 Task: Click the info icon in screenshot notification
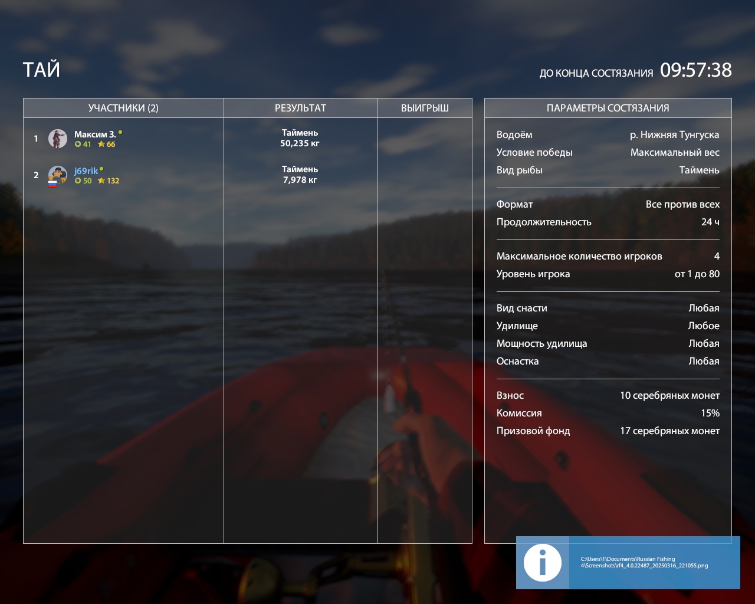coord(543,563)
